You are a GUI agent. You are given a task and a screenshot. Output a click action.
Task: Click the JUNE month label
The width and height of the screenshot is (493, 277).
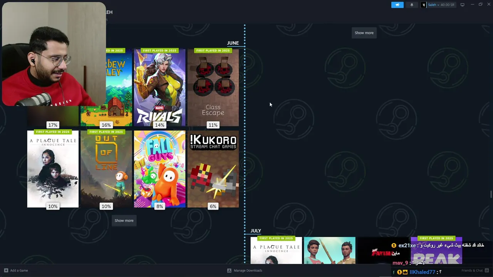233,43
